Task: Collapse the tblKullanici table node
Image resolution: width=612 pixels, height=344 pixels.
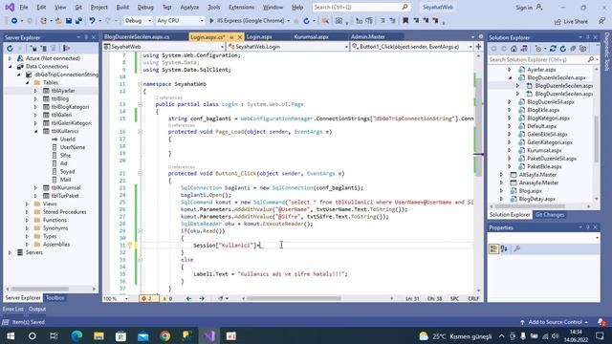Action: coord(35,132)
